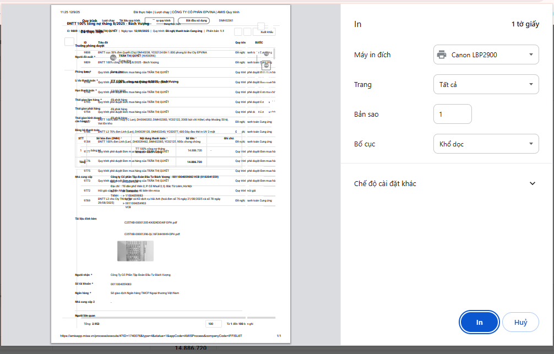
Task: Click the 1 tờ giấy sheet count text
Action: (x=525, y=24)
